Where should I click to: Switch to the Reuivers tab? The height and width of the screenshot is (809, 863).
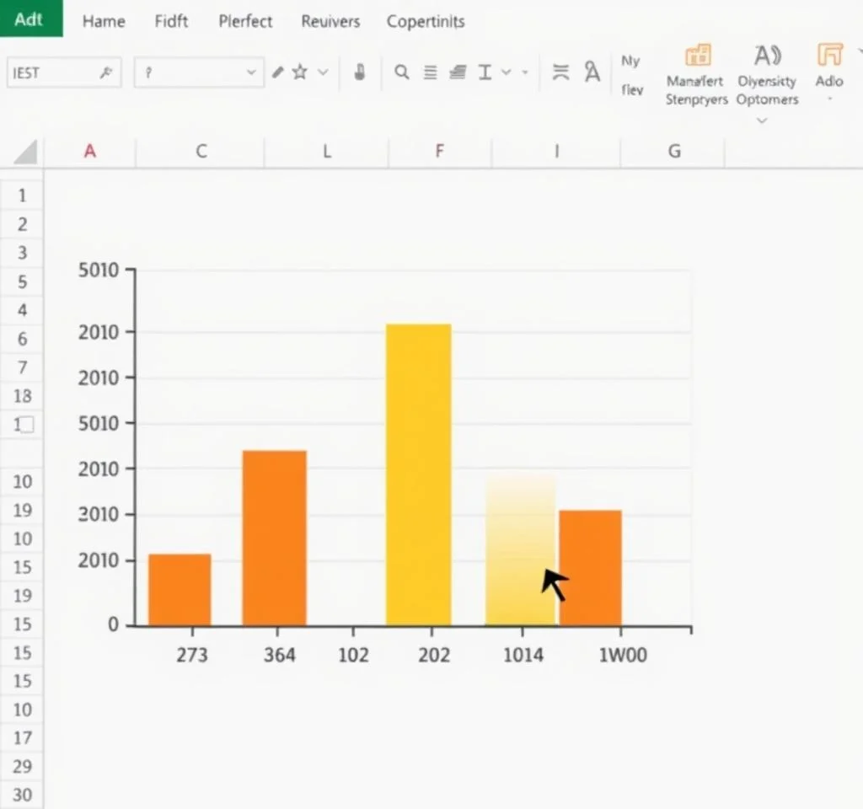click(x=330, y=22)
